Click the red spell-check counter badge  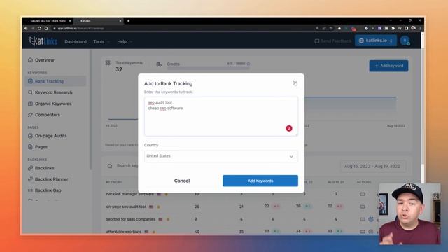(289, 128)
